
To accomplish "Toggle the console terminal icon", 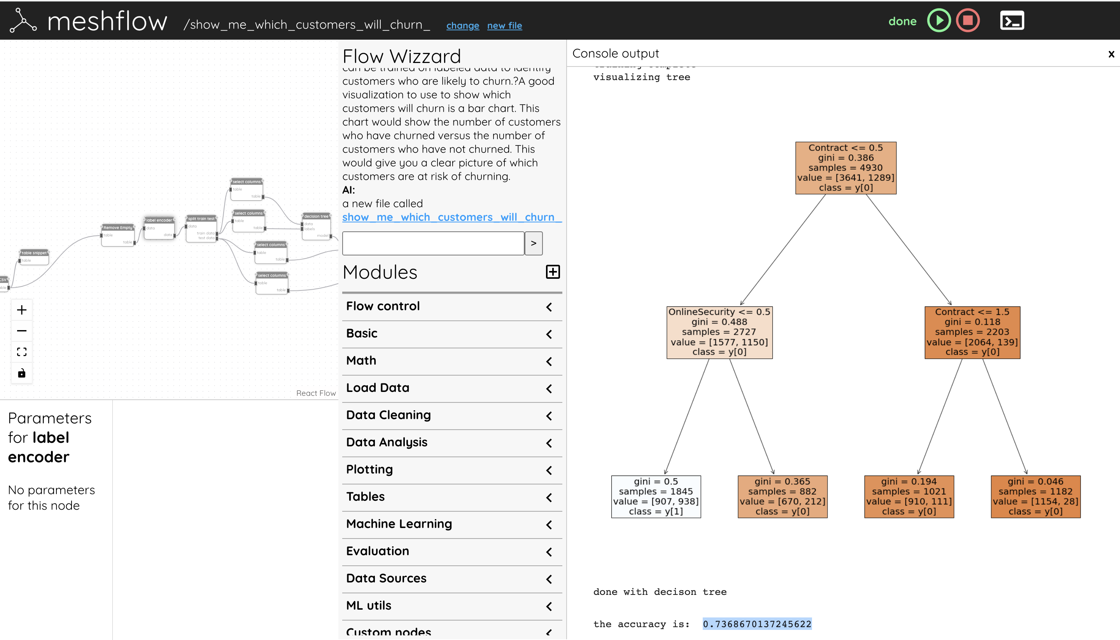I will coord(1012,21).
